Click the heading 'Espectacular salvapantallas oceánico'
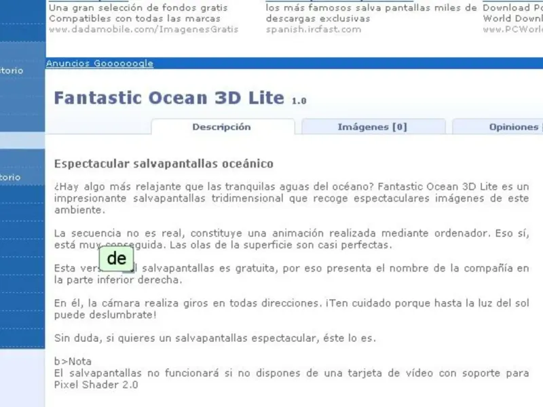Image resolution: width=543 pixels, height=407 pixels. (x=164, y=163)
